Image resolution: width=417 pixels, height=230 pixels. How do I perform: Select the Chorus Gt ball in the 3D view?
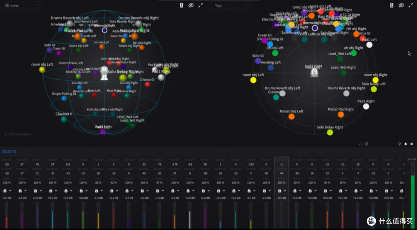click(x=147, y=84)
